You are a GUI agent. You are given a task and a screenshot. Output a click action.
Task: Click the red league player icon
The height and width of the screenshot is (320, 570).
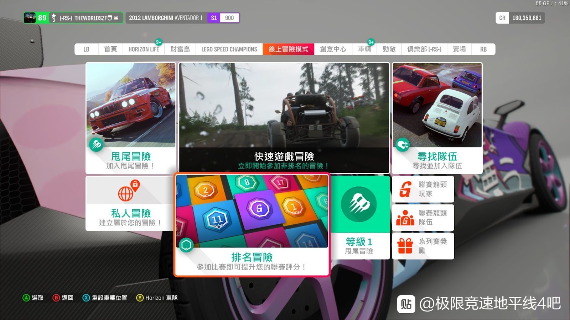[405, 189]
